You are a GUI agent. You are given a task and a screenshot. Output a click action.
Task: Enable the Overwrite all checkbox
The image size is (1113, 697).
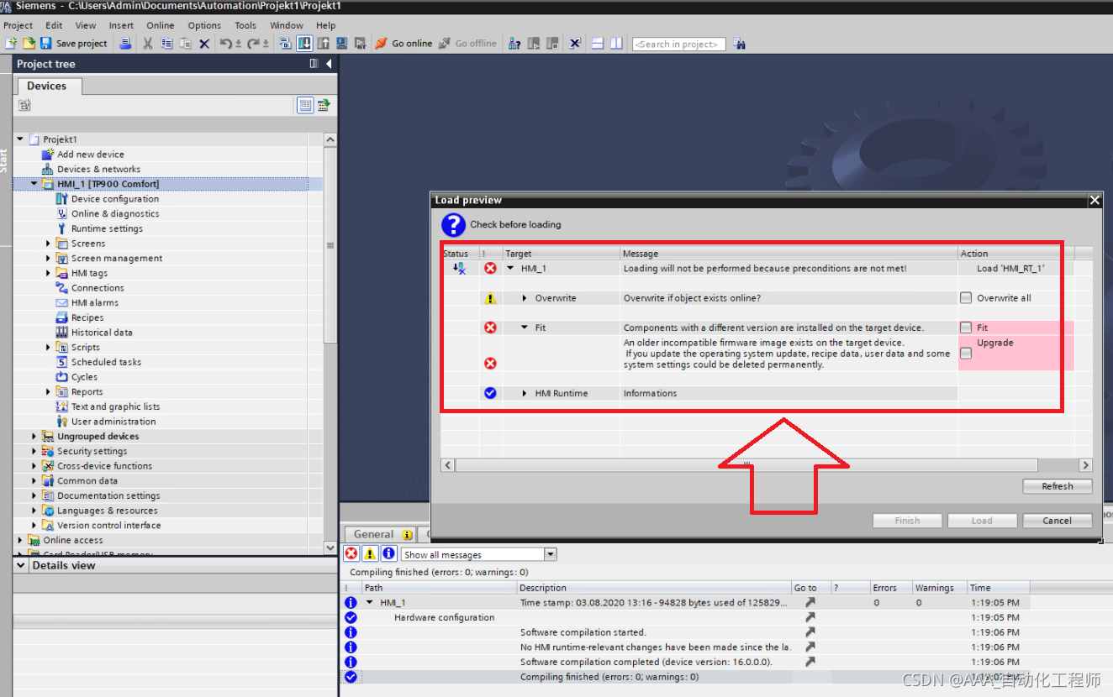[x=966, y=298]
